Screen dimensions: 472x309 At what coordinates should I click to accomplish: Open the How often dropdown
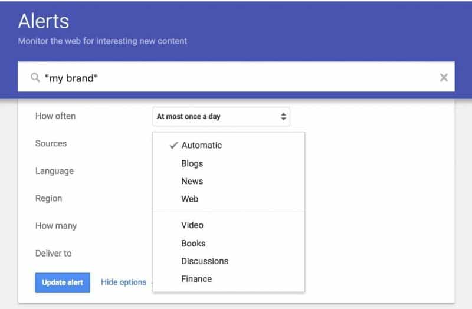click(x=221, y=116)
